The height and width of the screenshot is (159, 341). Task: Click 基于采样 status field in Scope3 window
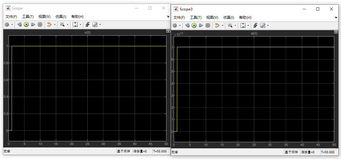(292, 152)
